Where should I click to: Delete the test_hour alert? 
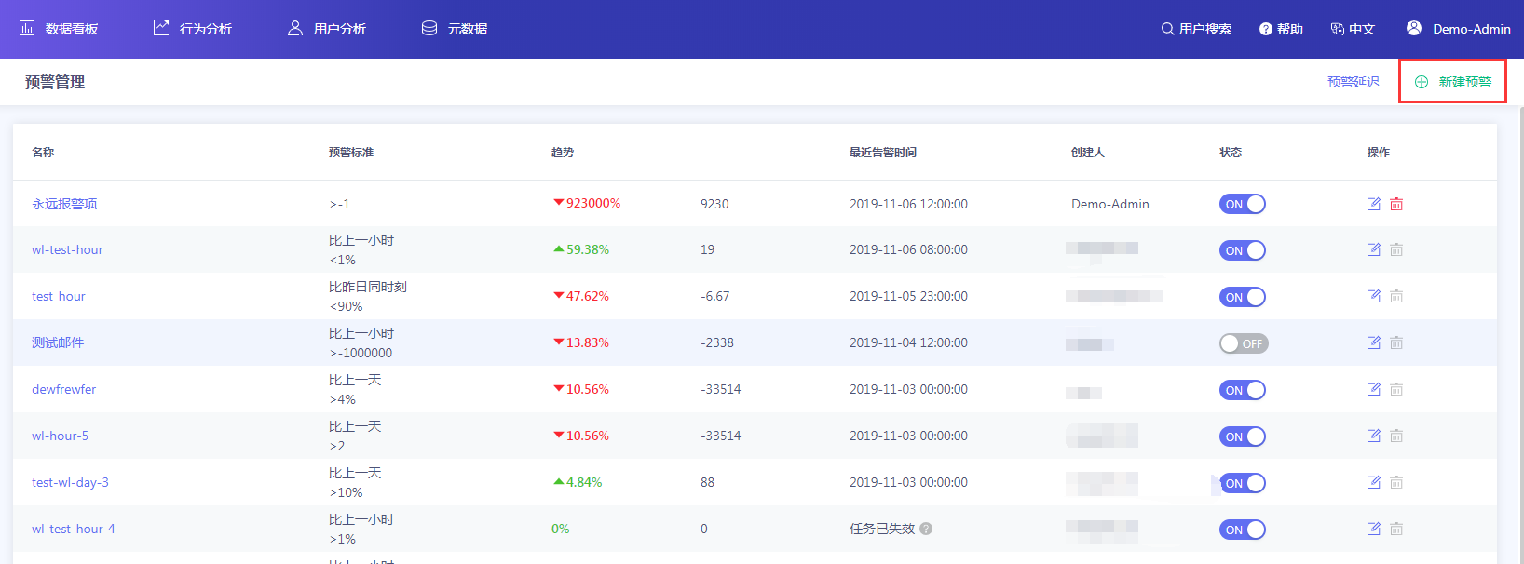point(1396,296)
